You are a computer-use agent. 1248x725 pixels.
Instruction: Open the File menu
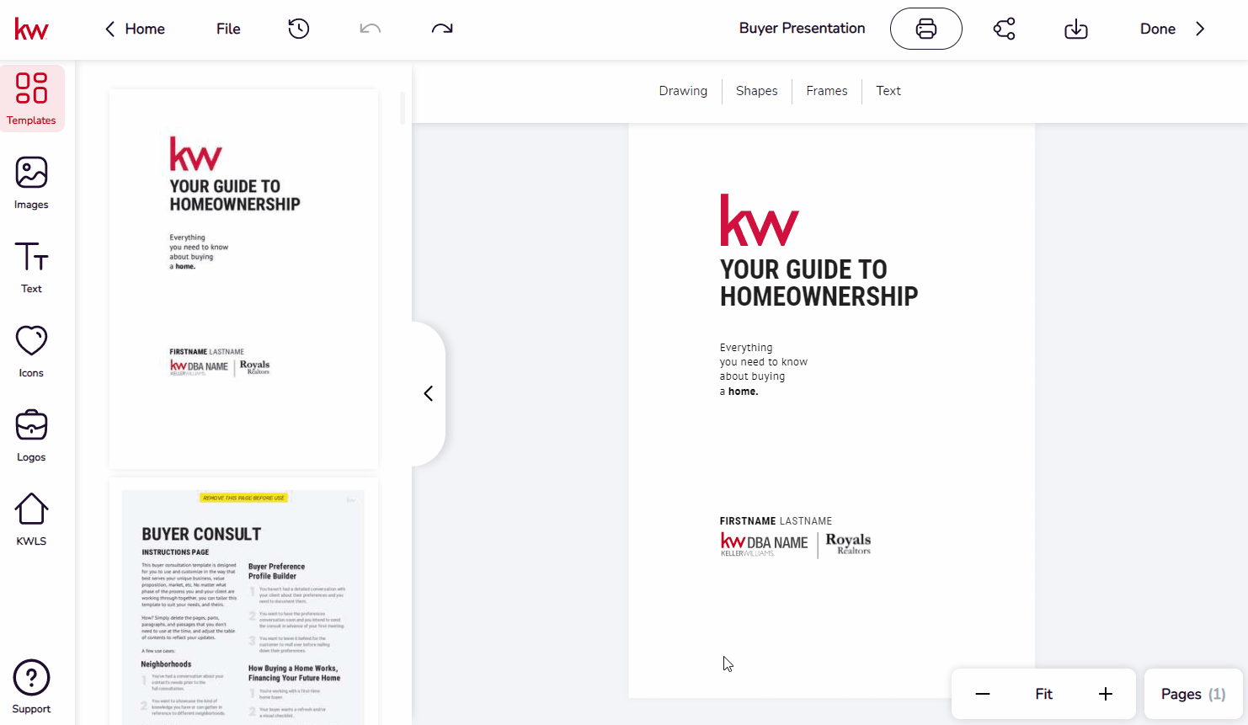[x=228, y=29]
